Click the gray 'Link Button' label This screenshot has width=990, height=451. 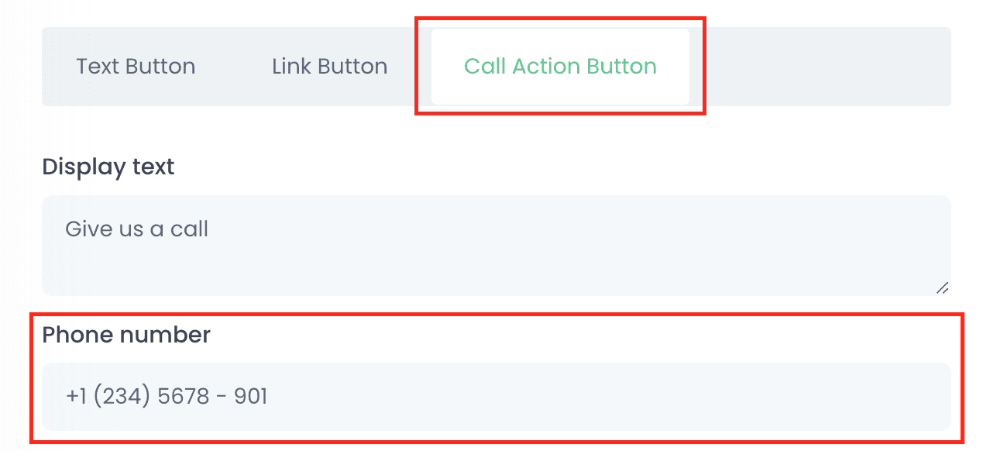[329, 67]
